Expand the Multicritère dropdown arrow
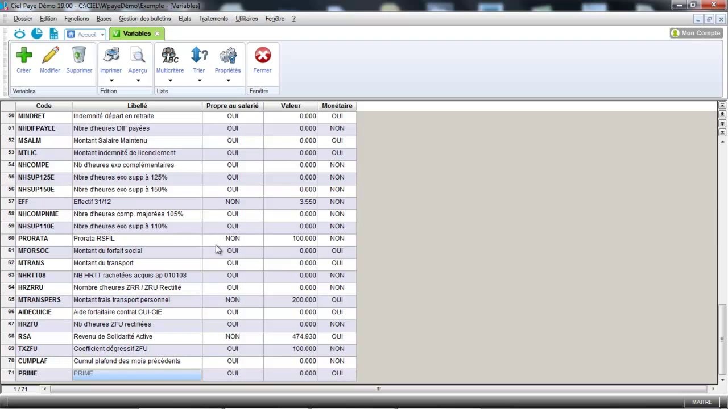This screenshot has height=409, width=728. 170,80
